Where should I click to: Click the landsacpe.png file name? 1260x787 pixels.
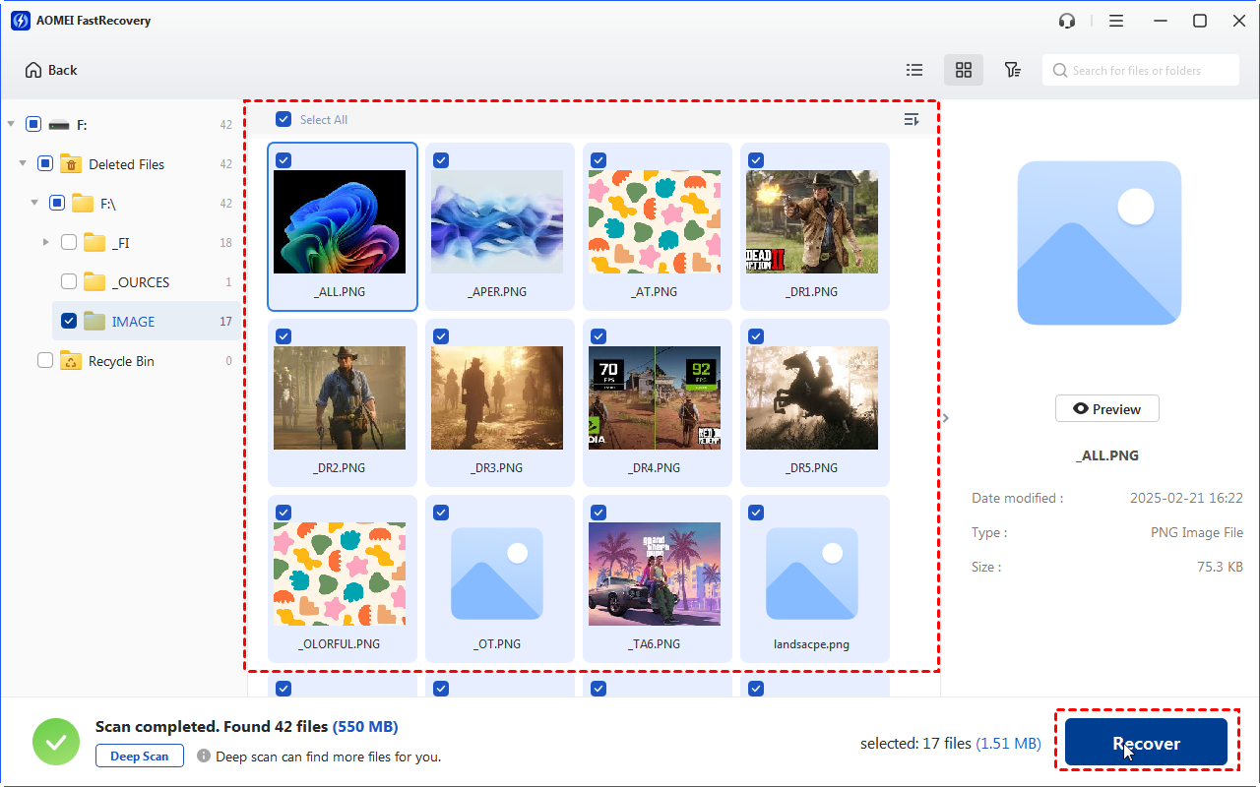click(x=812, y=644)
